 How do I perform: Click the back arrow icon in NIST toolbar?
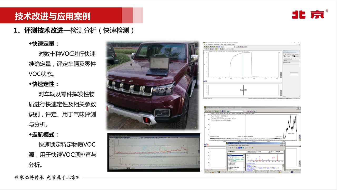[250, 148]
